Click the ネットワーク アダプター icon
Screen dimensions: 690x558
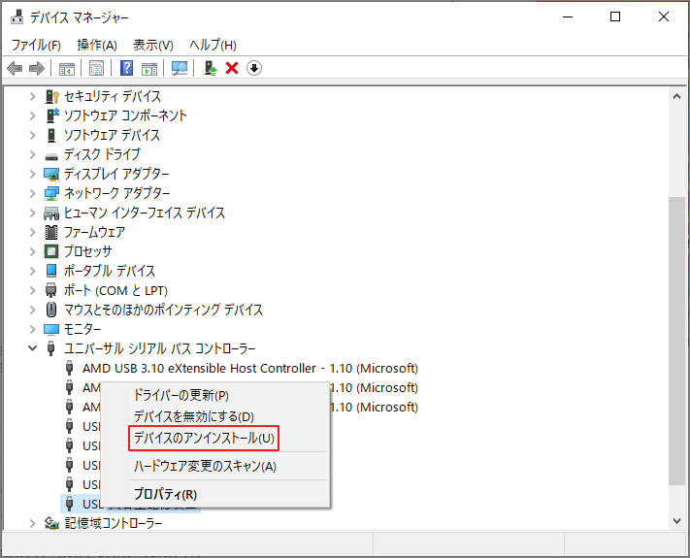[x=51, y=193]
